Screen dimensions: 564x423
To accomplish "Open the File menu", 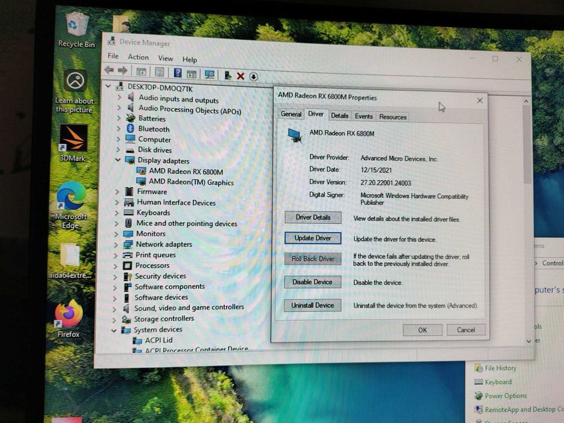I will click(113, 56).
